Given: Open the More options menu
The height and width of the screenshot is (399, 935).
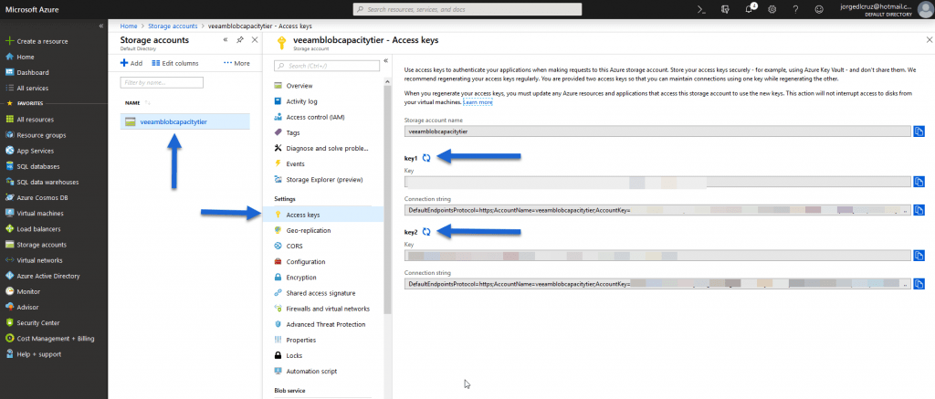Looking at the screenshot, I should (x=236, y=63).
